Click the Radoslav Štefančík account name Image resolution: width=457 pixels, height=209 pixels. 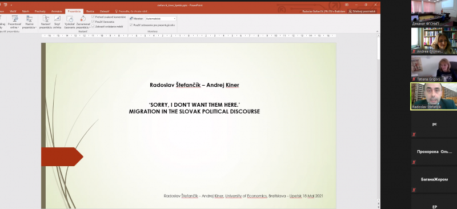324,11
